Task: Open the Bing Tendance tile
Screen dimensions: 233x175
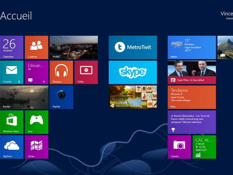Action: [192, 97]
